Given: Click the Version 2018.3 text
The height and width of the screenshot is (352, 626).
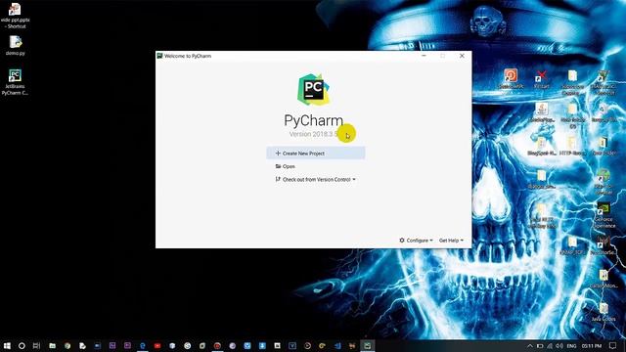Looking at the screenshot, I should pyautogui.click(x=314, y=134).
